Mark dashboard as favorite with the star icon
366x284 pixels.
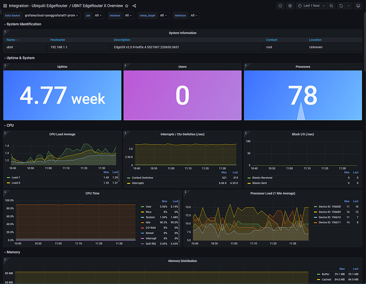126,6
